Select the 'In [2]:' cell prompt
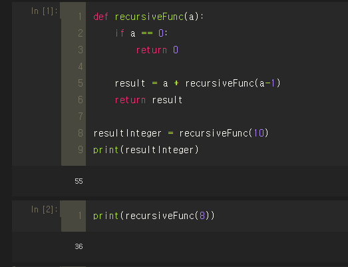The height and width of the screenshot is (267, 348). tap(45, 209)
